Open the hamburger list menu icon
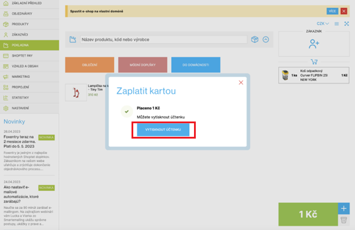 [337, 24]
